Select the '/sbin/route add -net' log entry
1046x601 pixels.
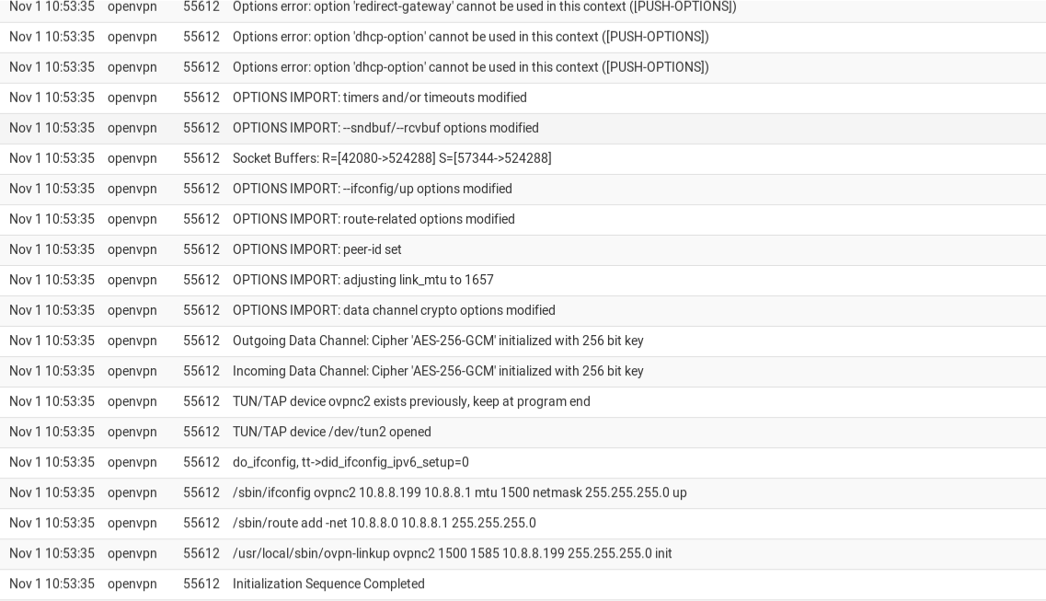(x=384, y=523)
